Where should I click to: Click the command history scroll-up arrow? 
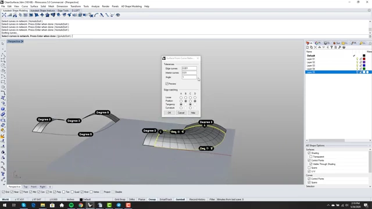click(370, 21)
